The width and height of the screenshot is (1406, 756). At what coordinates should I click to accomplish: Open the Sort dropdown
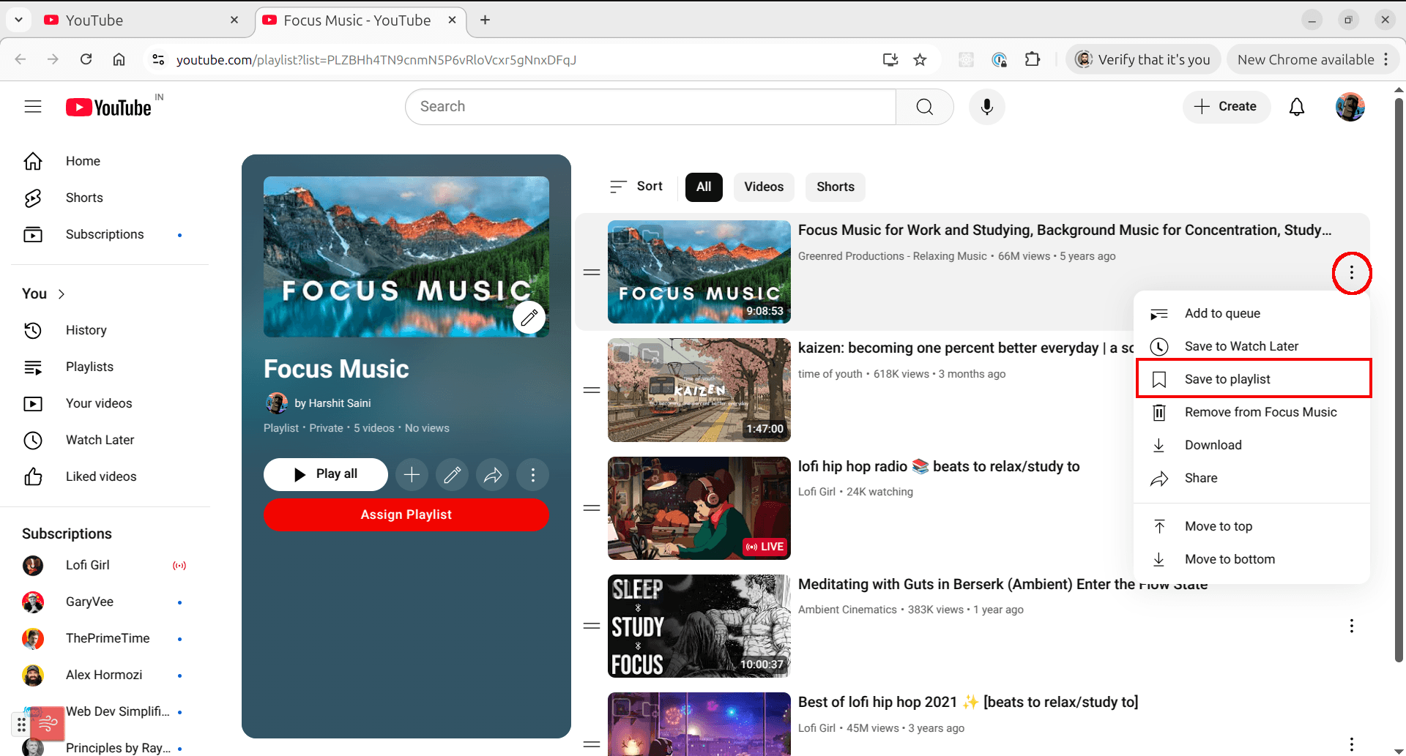pyautogui.click(x=636, y=187)
